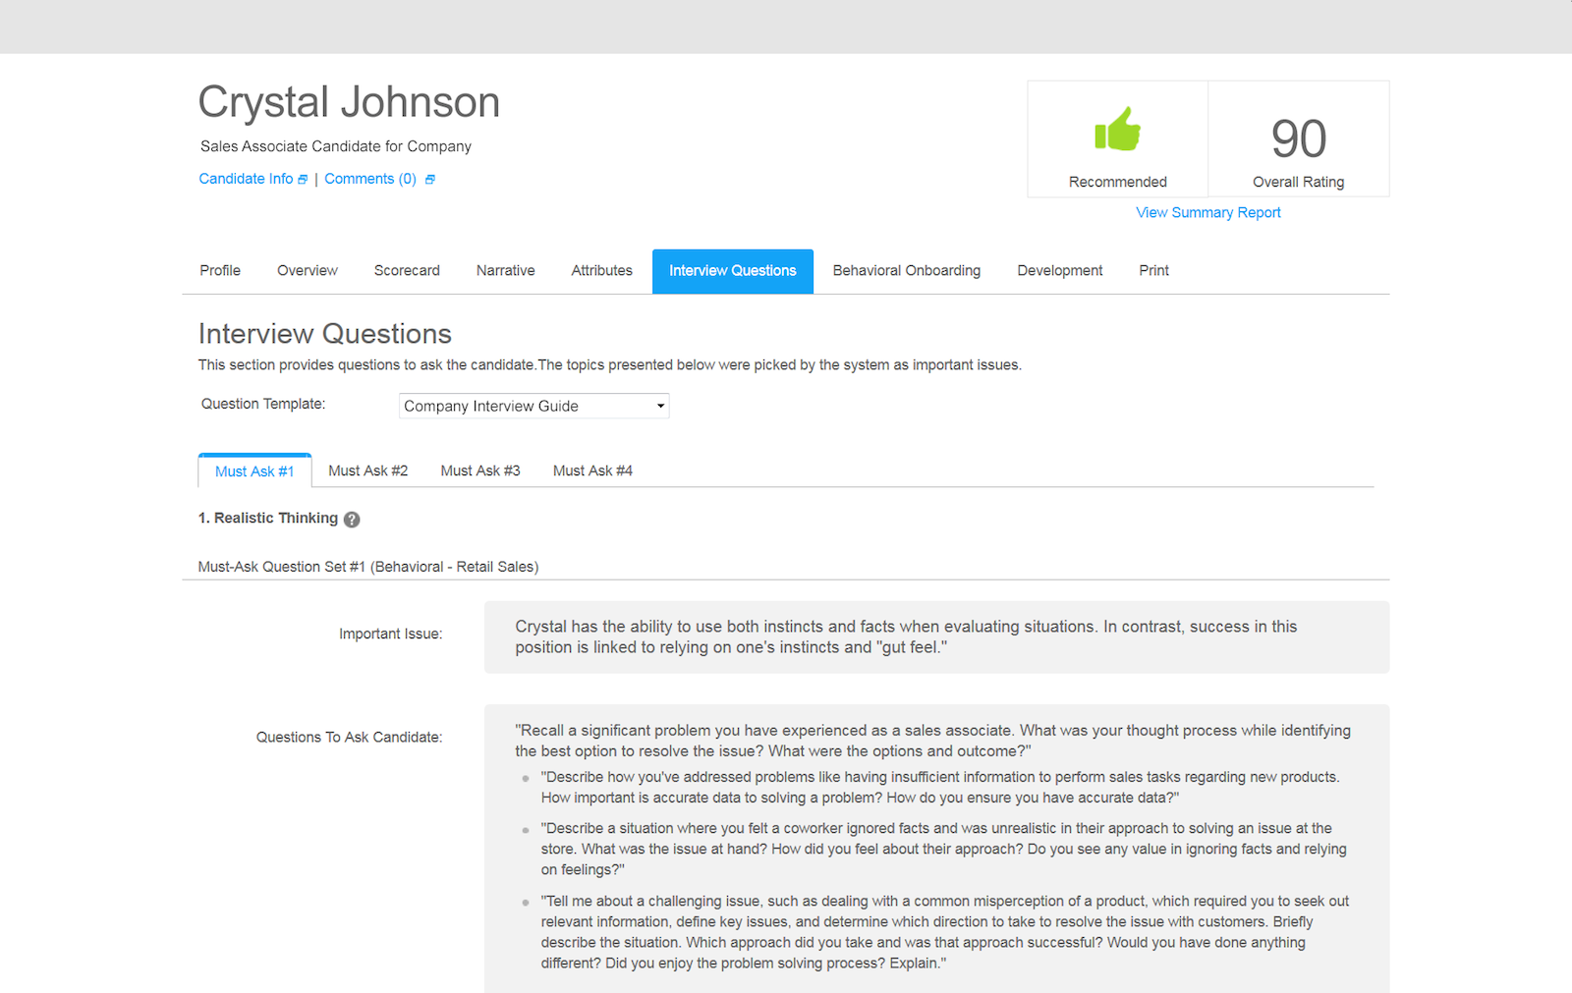Click the 90 Overall Rating box
This screenshot has height=993, width=1572.
point(1298,138)
